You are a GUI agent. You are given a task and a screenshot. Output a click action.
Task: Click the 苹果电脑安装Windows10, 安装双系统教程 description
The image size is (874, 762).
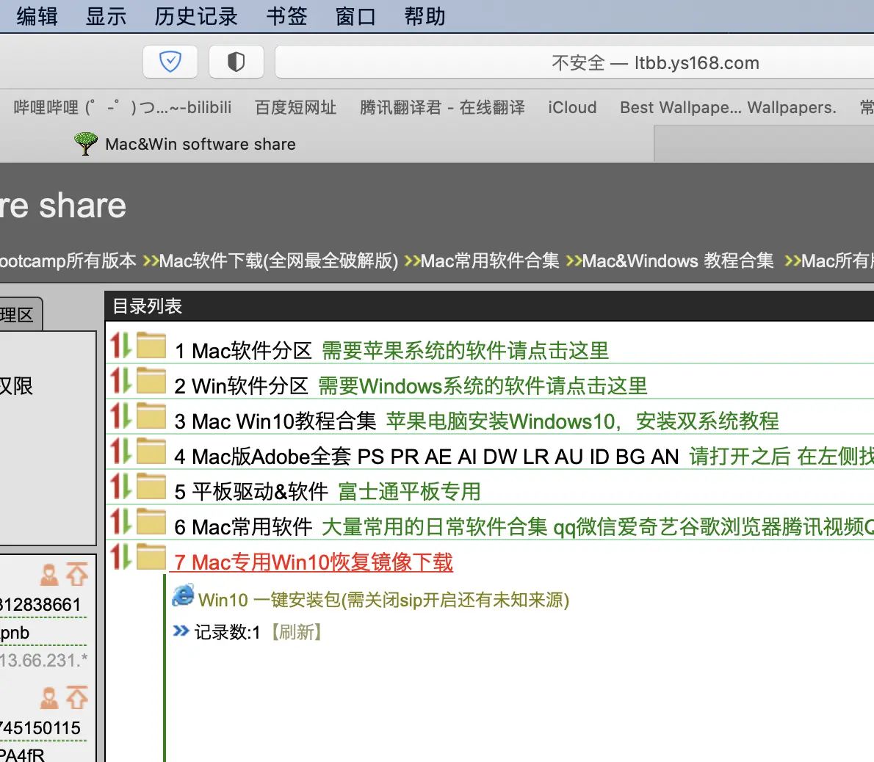coord(582,421)
